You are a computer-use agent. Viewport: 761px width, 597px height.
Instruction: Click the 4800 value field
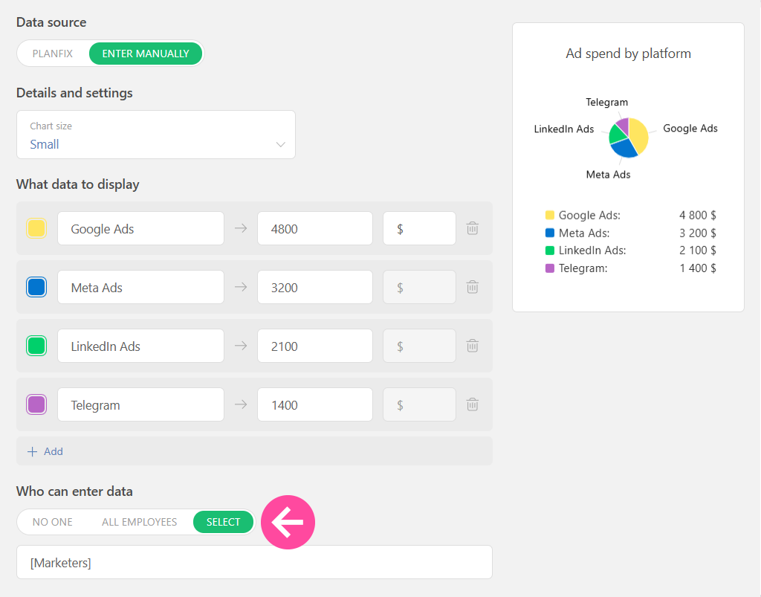point(315,228)
